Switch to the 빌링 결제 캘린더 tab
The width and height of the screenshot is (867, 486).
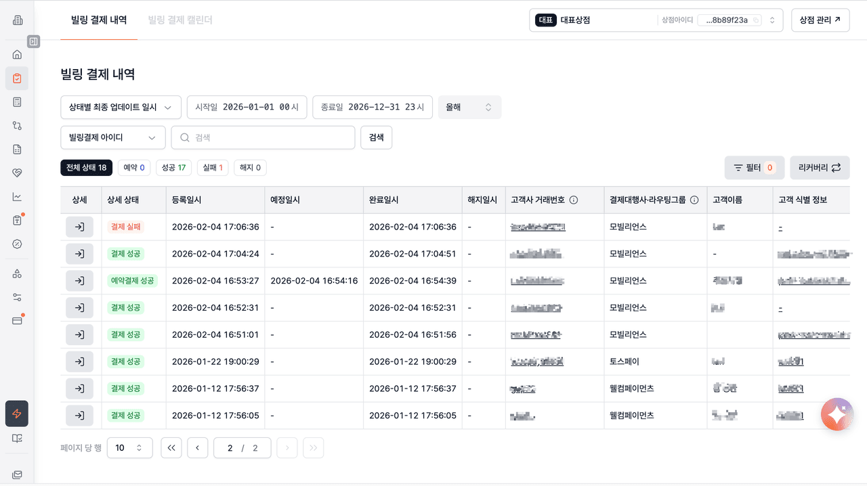coord(180,20)
